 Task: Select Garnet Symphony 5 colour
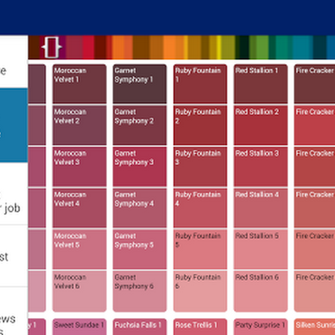(x=140, y=249)
